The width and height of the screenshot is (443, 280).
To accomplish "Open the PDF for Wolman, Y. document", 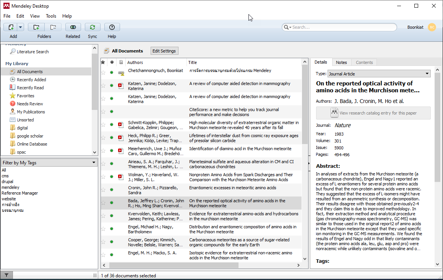I will [x=121, y=177].
